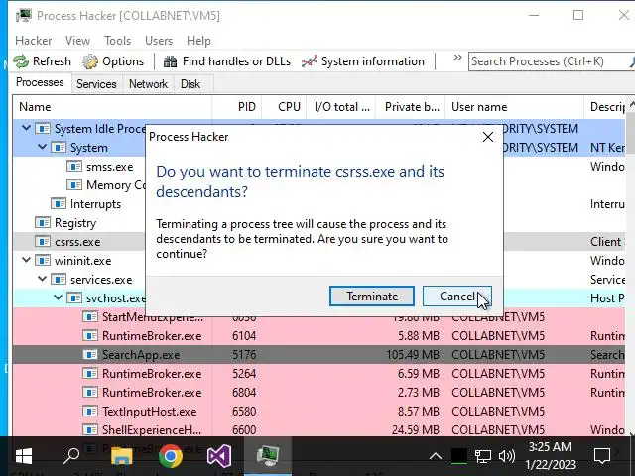
Task: Click the Memory Compression process icon
Action: (x=74, y=185)
